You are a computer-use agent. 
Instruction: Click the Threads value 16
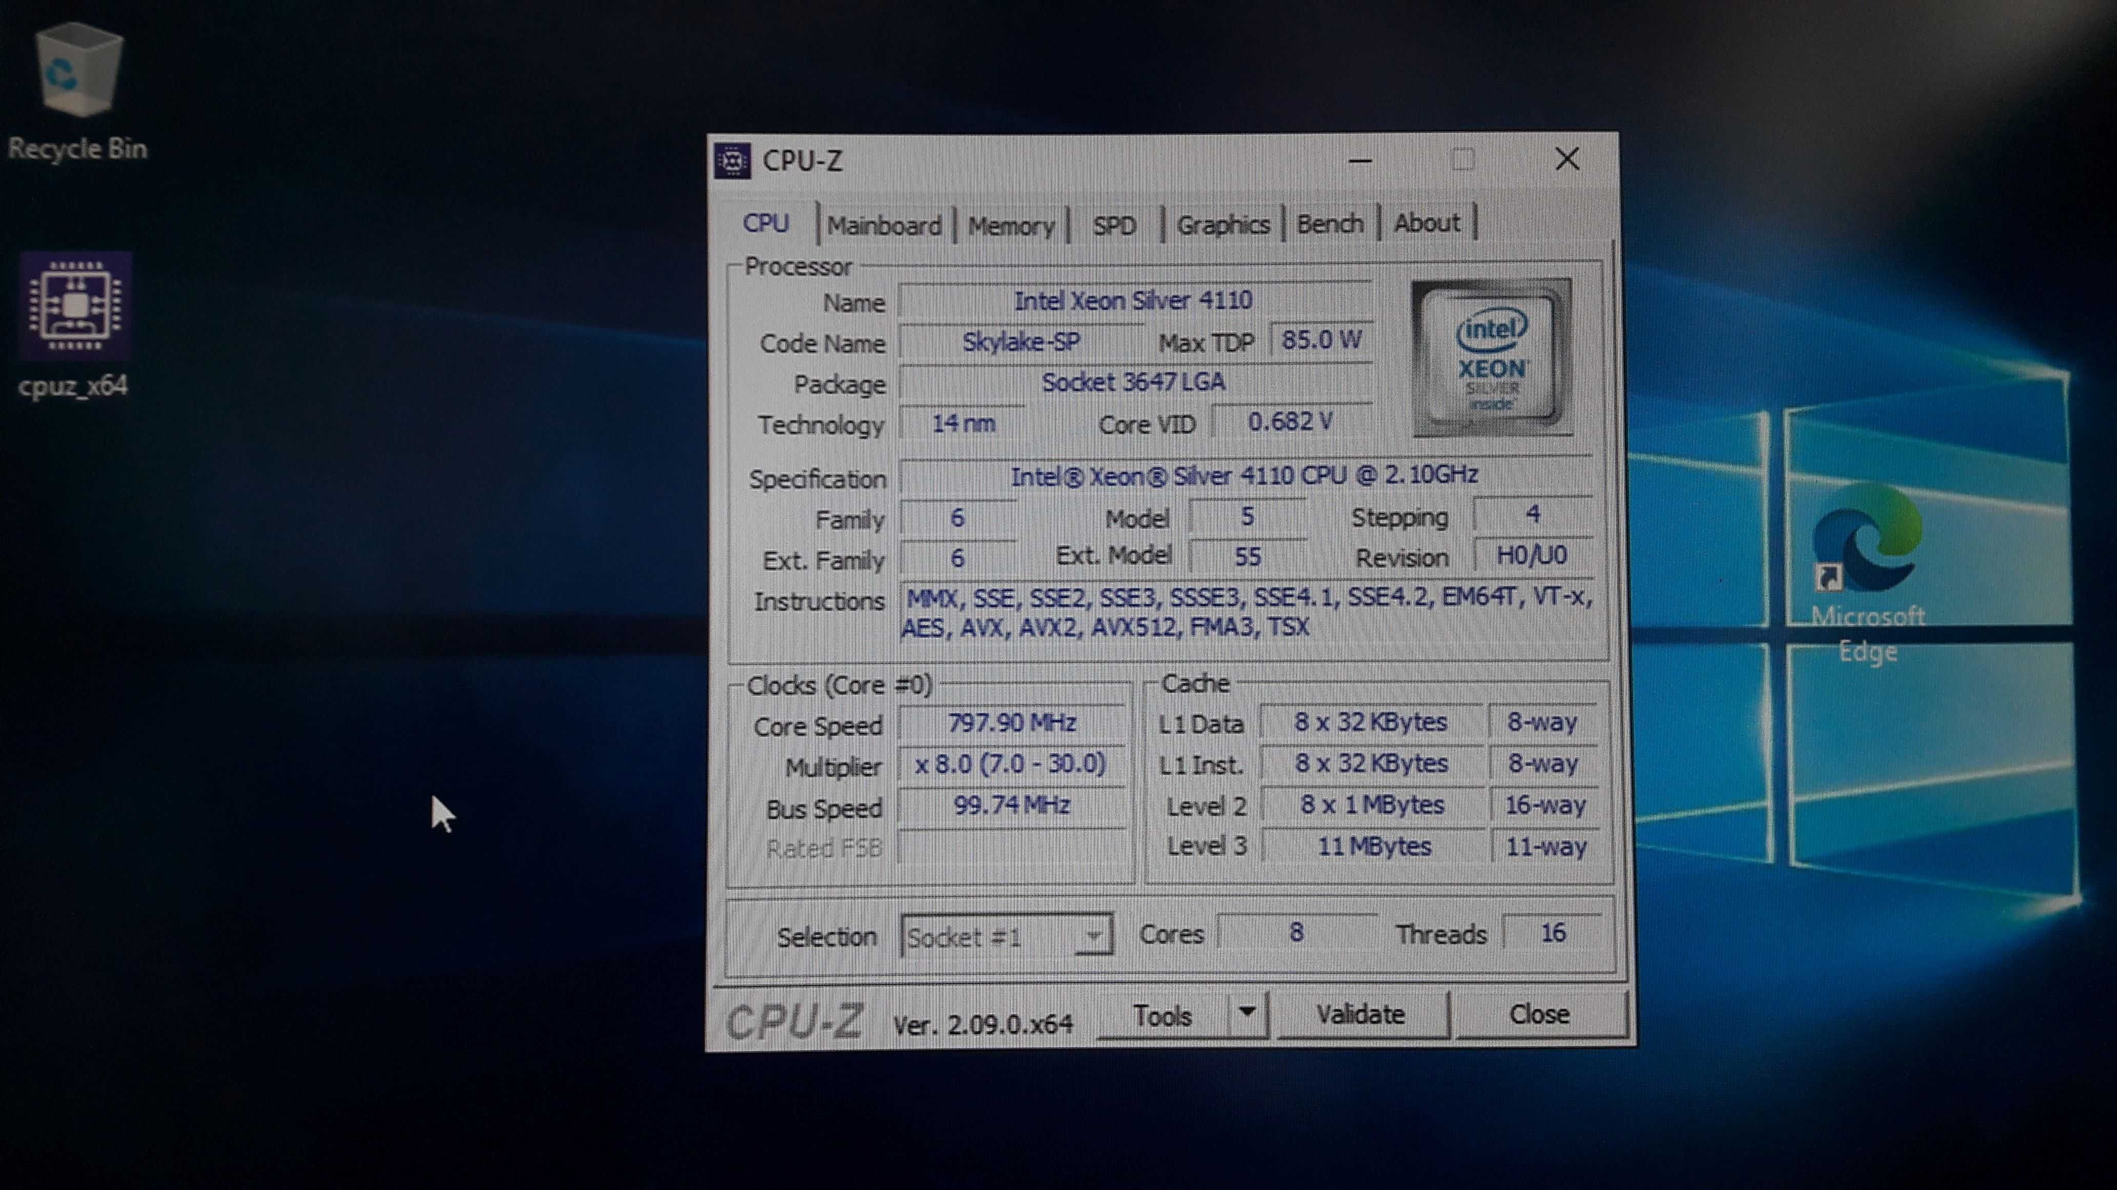point(1552,933)
